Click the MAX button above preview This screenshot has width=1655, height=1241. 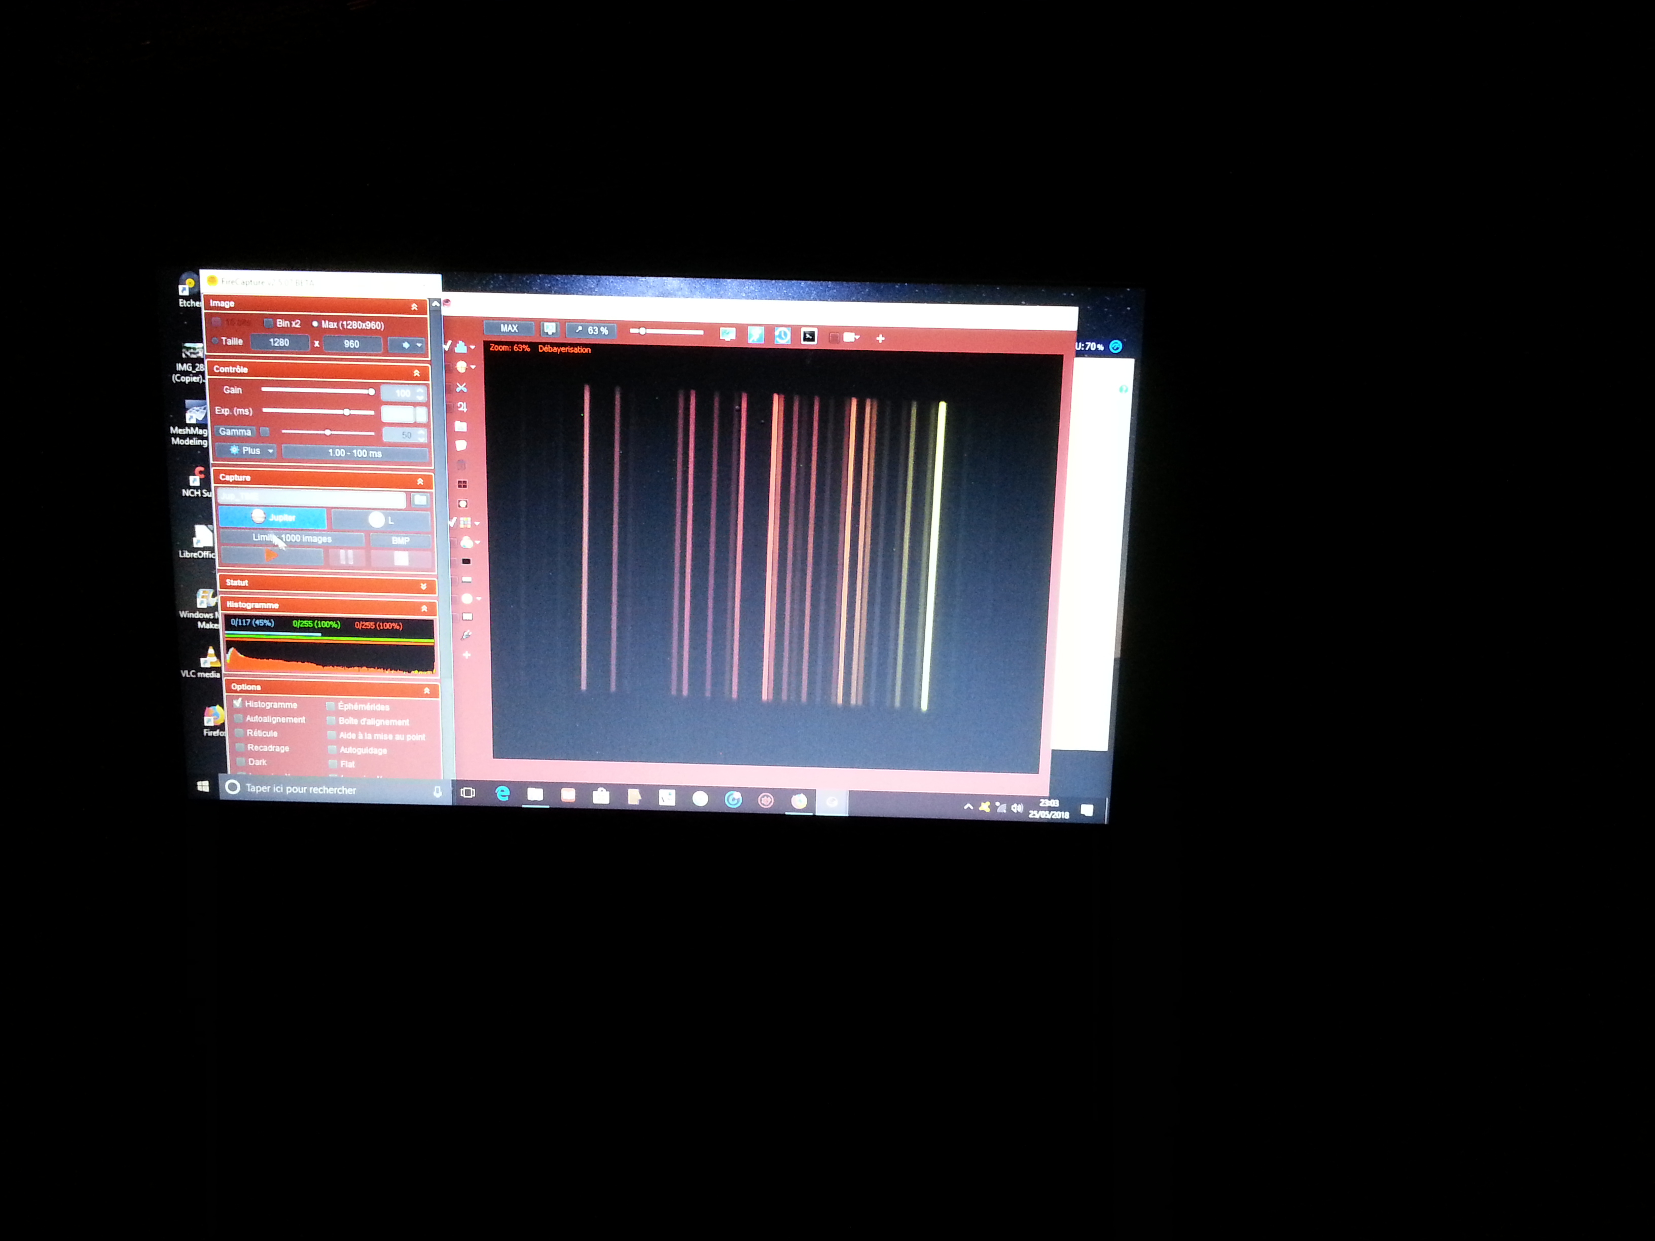tap(509, 328)
